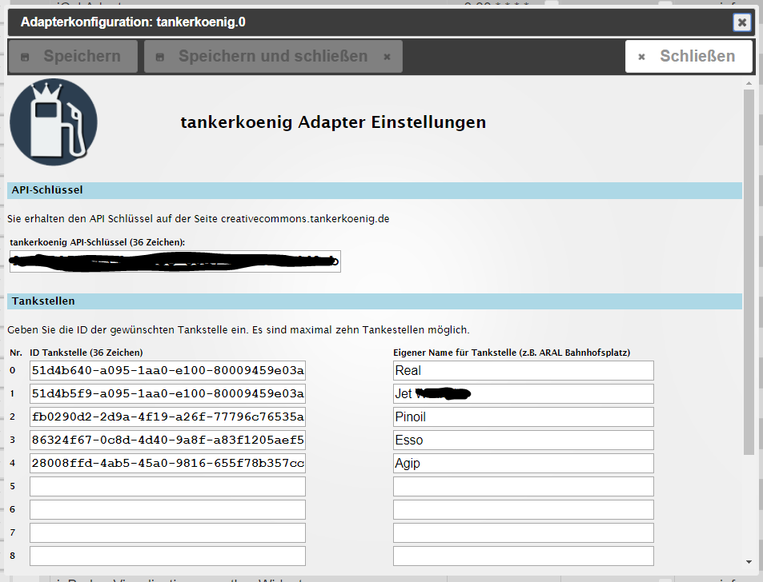Click the empty station name field in row 7
The image size is (763, 582).
click(x=523, y=533)
